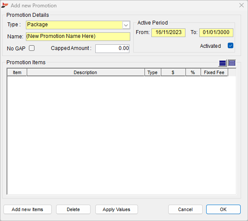Click the Capped Amount input field
248x221 pixels.
click(x=112, y=49)
